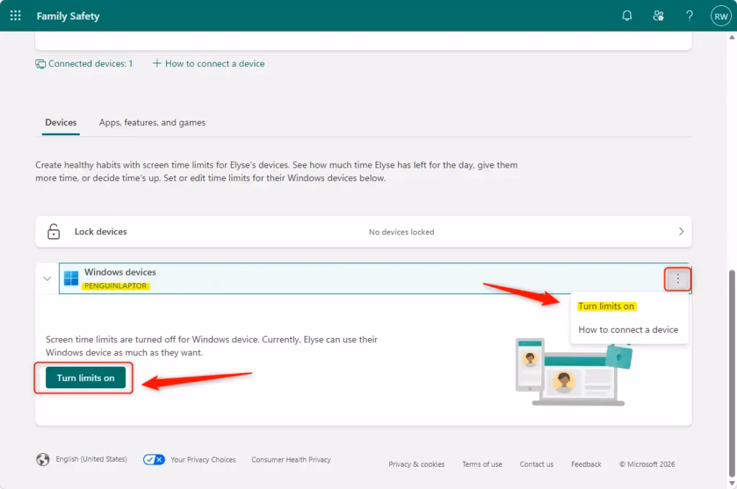Switch to the Devices tab

coord(60,122)
